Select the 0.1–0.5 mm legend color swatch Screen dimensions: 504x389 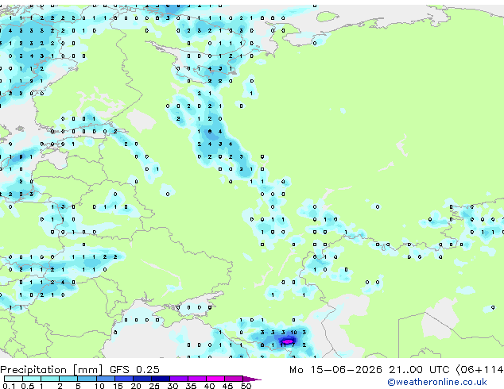coord(14,379)
